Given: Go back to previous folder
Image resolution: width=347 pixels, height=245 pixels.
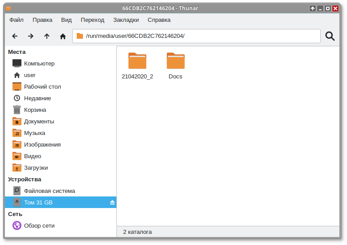Looking at the screenshot, I should pyautogui.click(x=15, y=36).
